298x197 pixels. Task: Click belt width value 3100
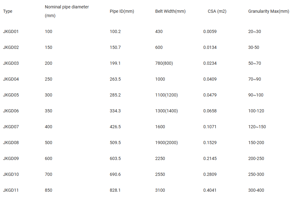point(160,190)
